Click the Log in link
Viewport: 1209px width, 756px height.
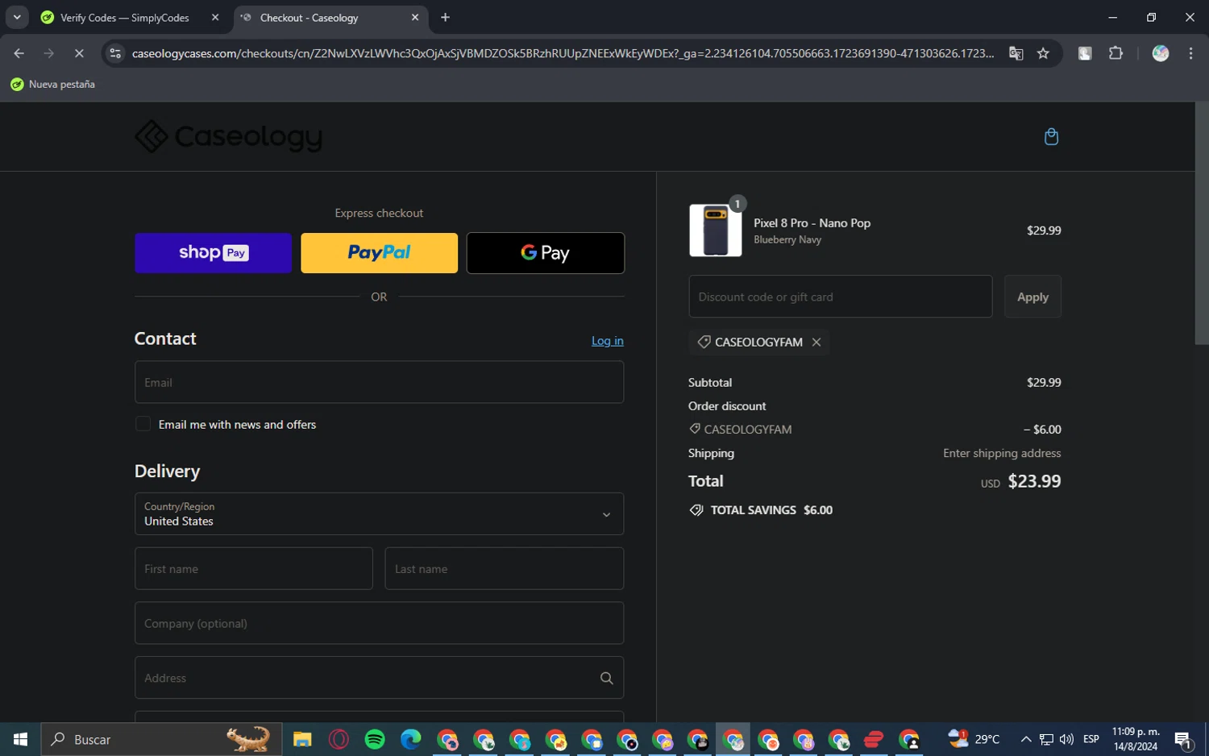coord(608,341)
